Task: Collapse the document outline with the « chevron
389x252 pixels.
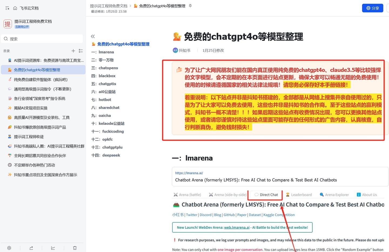Action: click(x=93, y=36)
